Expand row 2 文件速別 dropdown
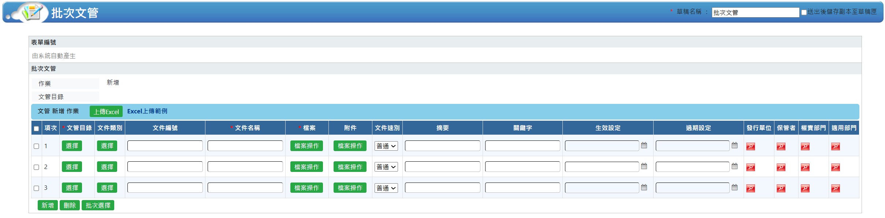Screen dimensions: 885x218 [x=386, y=167]
